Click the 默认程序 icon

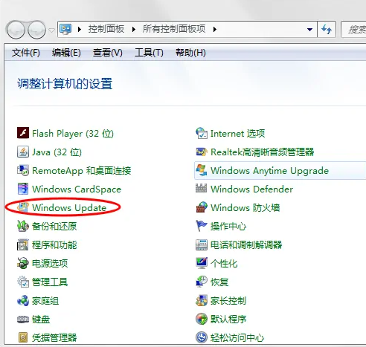[202, 319]
